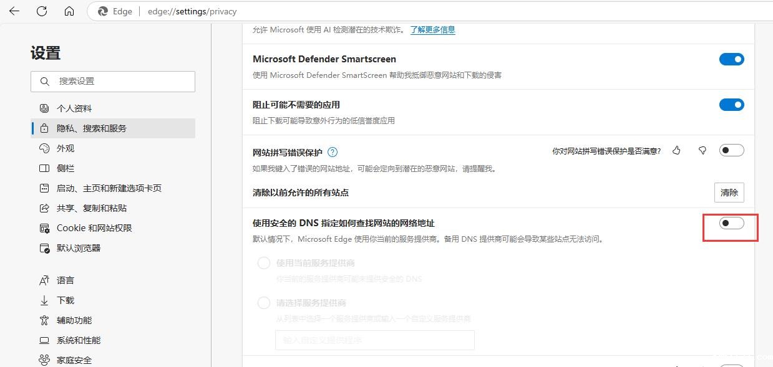Viewport: 773px width, 367px height.
Task: Open the 了解更多信息 link
Action: 433,29
